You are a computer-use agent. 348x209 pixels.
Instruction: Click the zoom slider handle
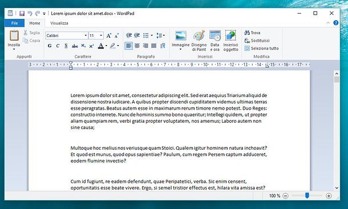click(x=307, y=195)
